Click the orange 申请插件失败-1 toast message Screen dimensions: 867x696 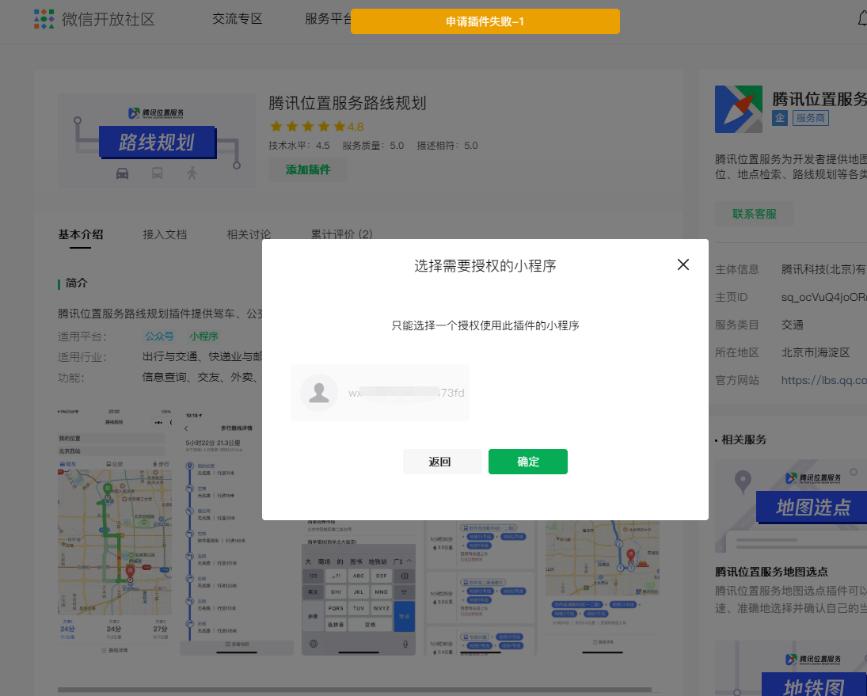pyautogui.click(x=485, y=21)
